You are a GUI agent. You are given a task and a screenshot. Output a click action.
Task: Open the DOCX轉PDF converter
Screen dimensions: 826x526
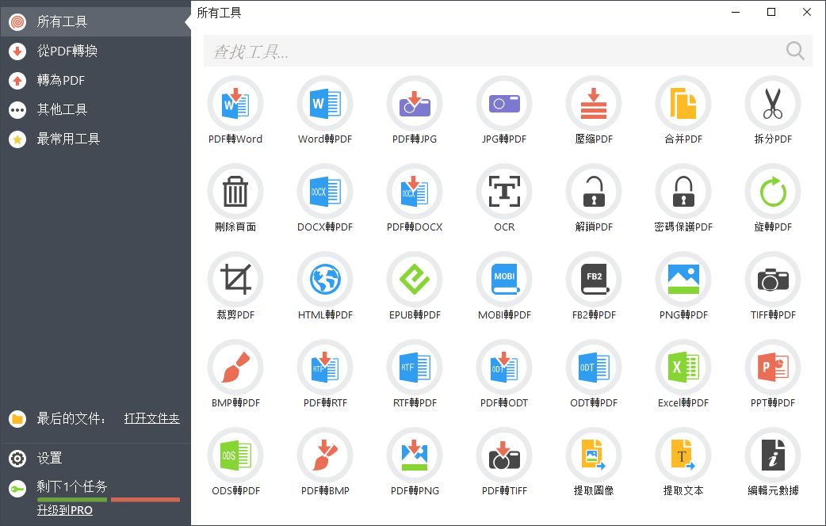(x=324, y=192)
